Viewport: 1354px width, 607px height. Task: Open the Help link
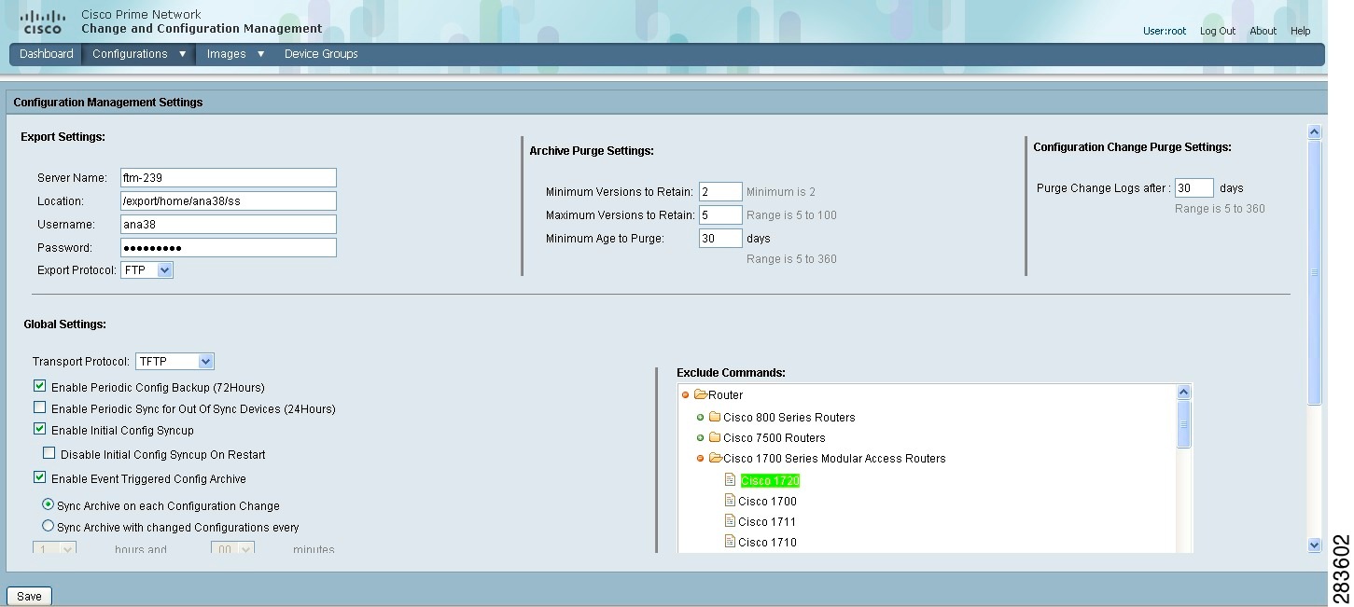(x=1300, y=31)
